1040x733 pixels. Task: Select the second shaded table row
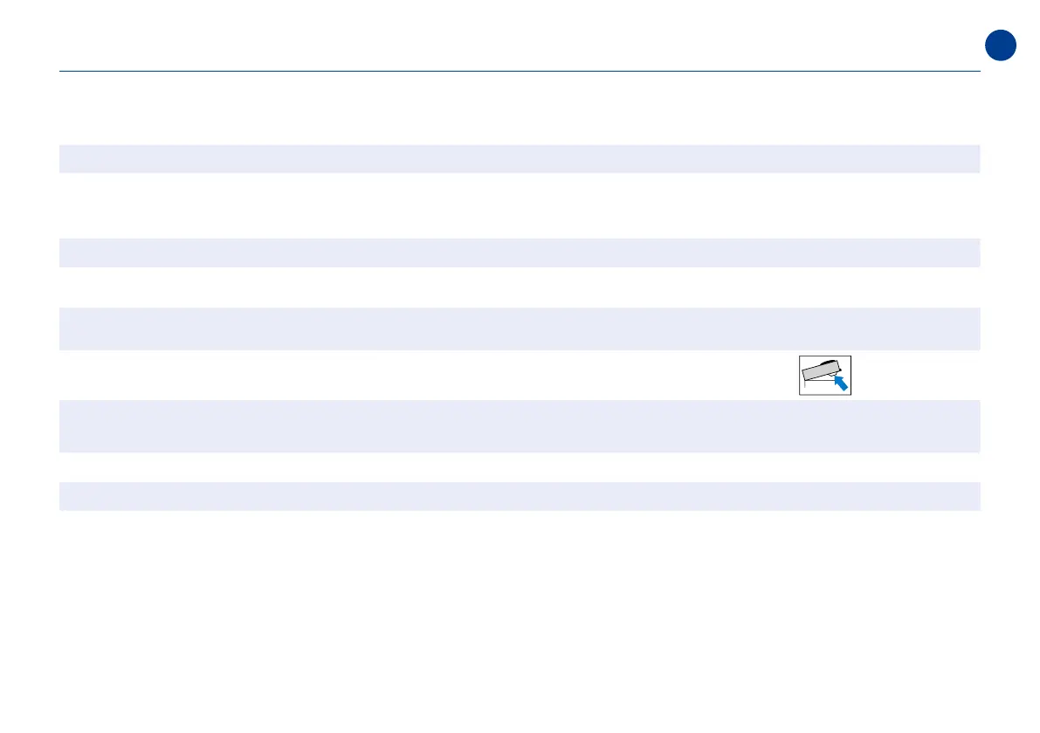click(520, 252)
